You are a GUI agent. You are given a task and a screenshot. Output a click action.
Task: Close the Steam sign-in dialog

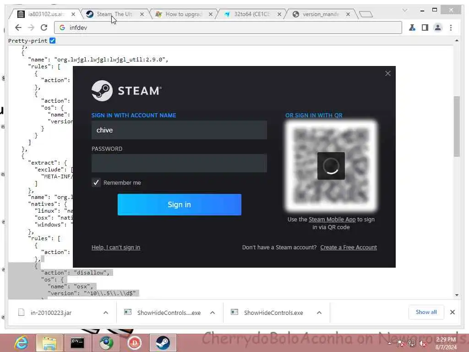point(387,73)
